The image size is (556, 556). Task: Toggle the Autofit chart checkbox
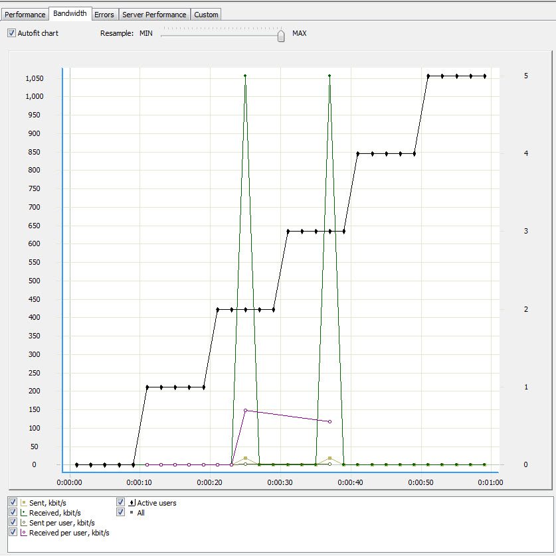pos(12,33)
